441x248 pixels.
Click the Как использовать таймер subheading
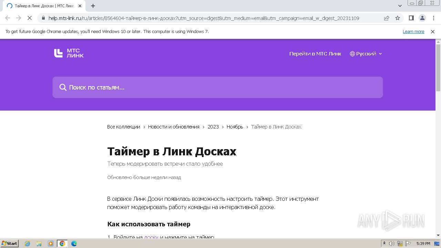tap(149, 224)
